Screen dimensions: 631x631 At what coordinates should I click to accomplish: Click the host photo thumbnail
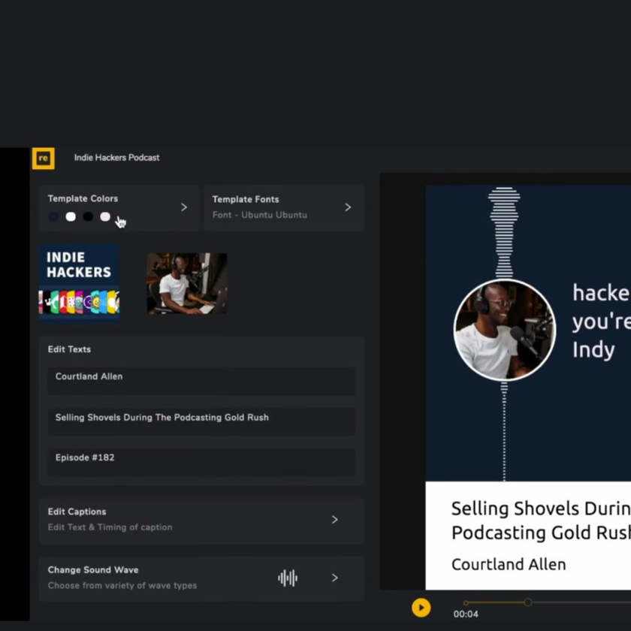click(x=186, y=283)
